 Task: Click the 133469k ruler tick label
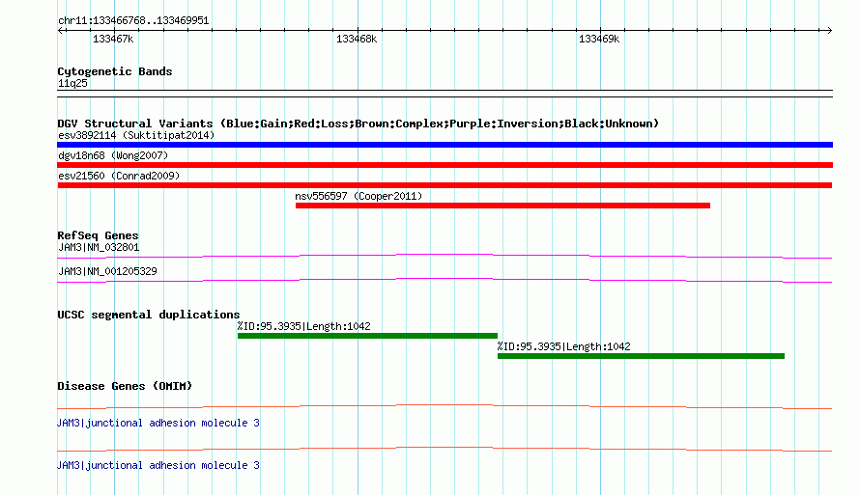click(599, 39)
